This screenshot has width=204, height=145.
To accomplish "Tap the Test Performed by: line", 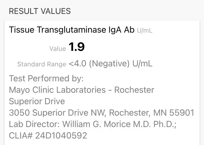I will 46,78.
